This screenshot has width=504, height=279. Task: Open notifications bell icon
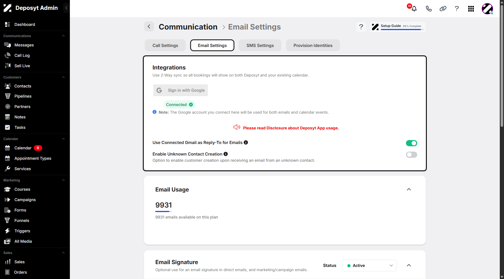pos(414,9)
